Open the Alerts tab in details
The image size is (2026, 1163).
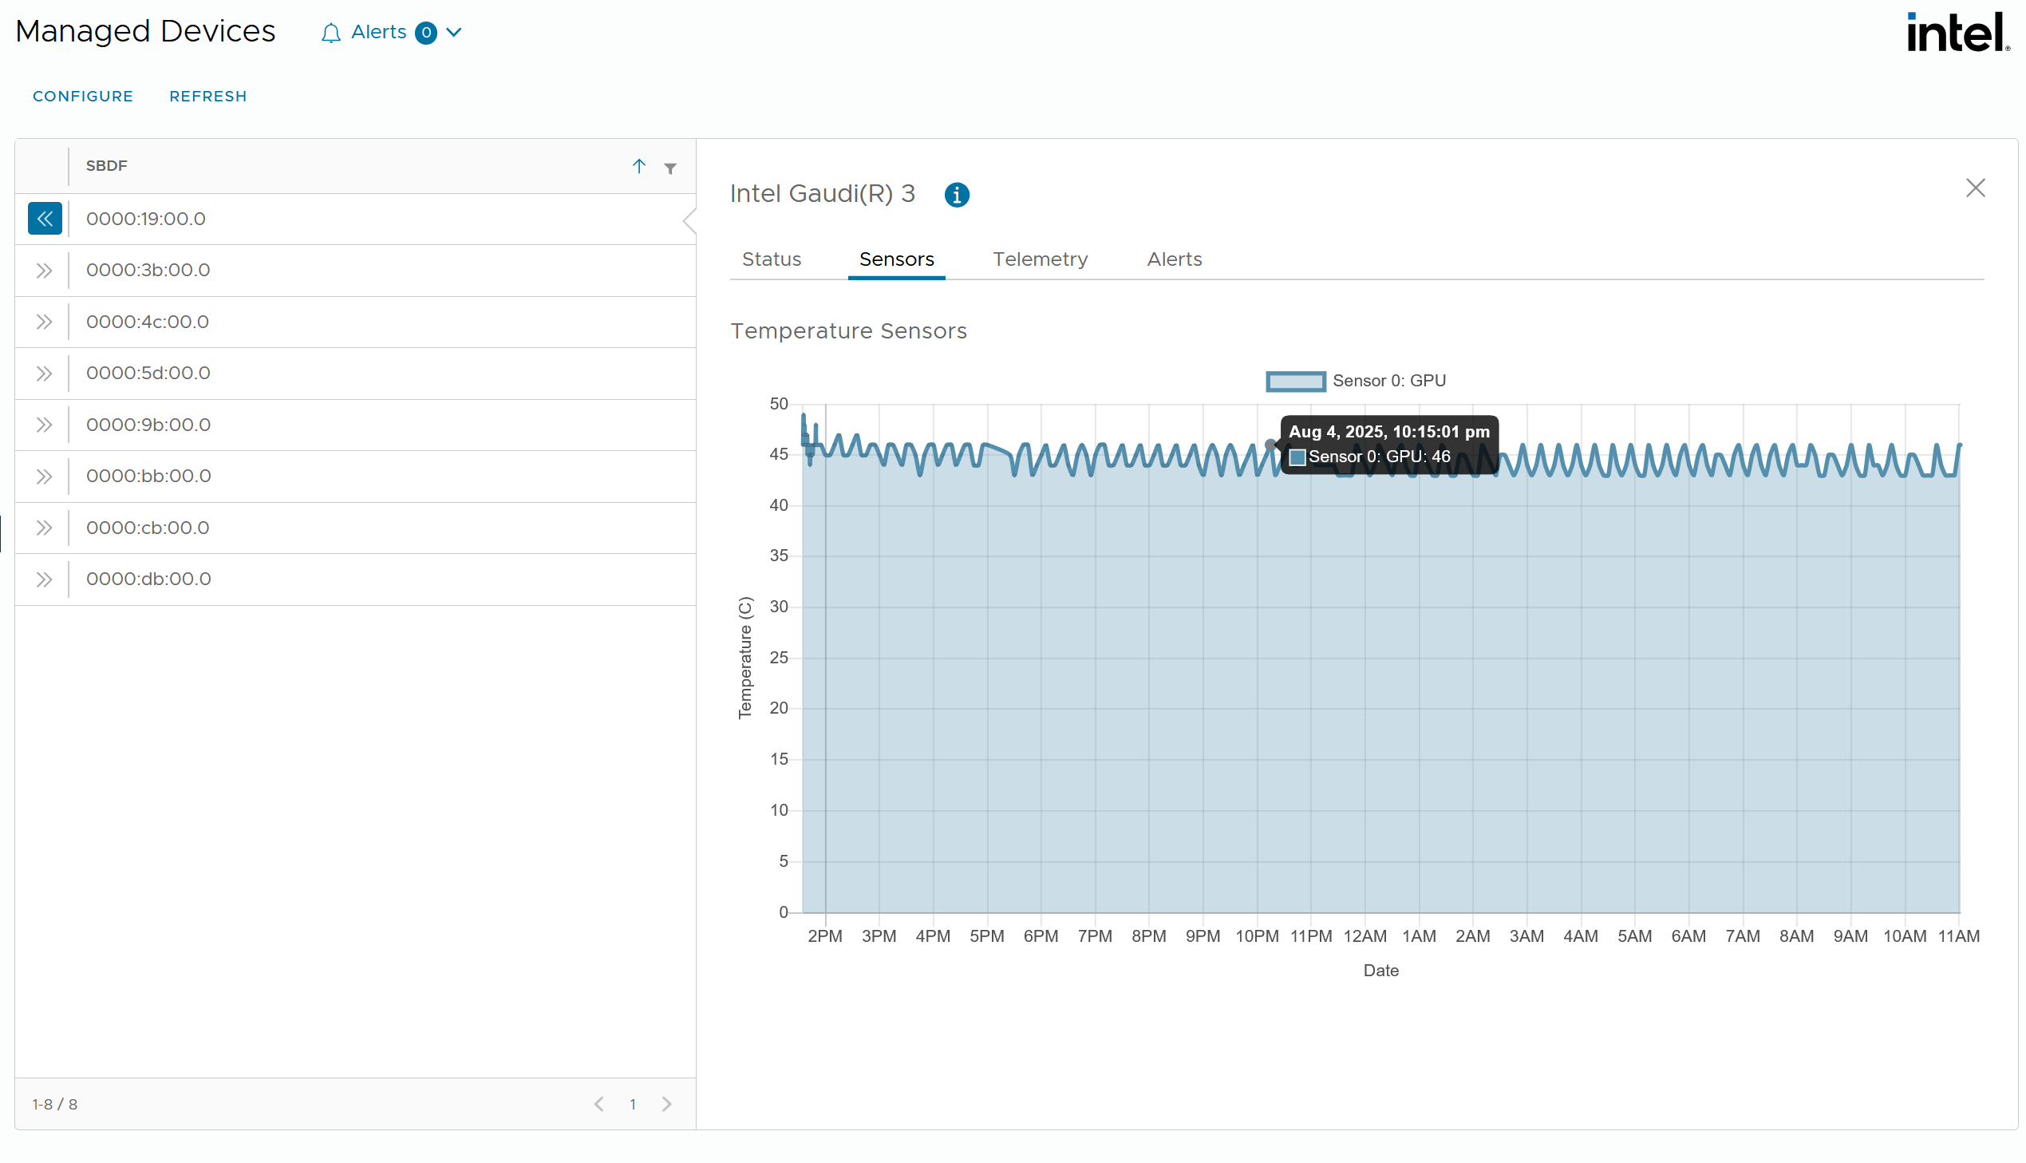tap(1174, 259)
